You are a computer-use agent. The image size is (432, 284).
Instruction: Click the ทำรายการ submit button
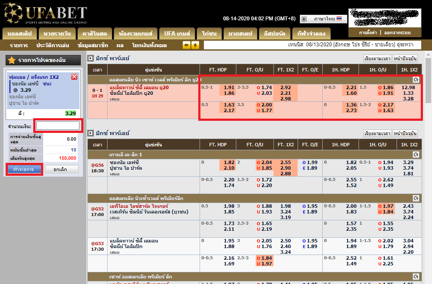click(x=24, y=169)
